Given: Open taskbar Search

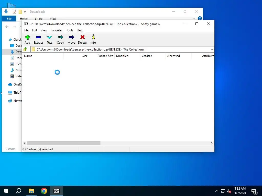Looking at the screenshot, I should 18,191.
